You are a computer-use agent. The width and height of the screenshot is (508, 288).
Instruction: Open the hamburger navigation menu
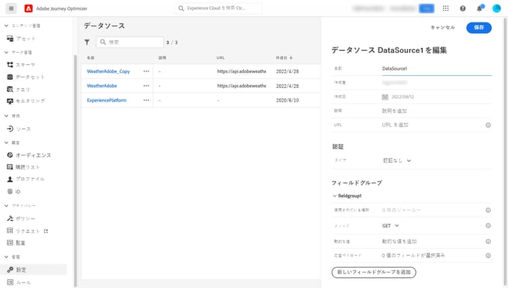pos(11,8)
